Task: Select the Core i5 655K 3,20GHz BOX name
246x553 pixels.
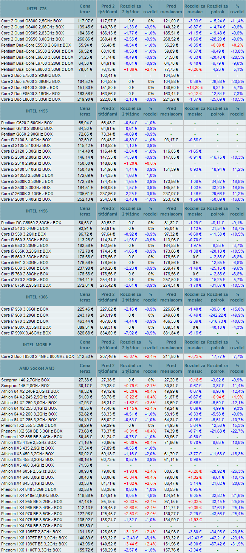Action: pyautogui.click(x=27, y=251)
